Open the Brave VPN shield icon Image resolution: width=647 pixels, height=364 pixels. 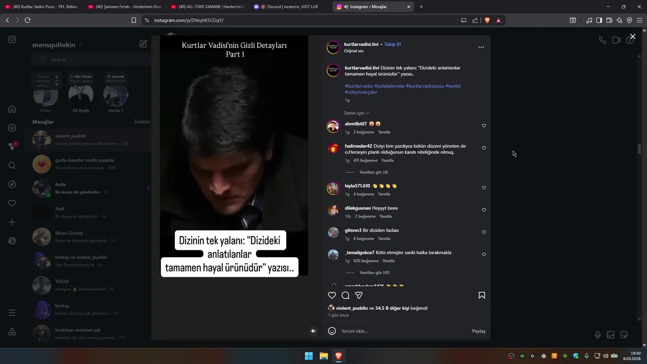(x=629, y=20)
